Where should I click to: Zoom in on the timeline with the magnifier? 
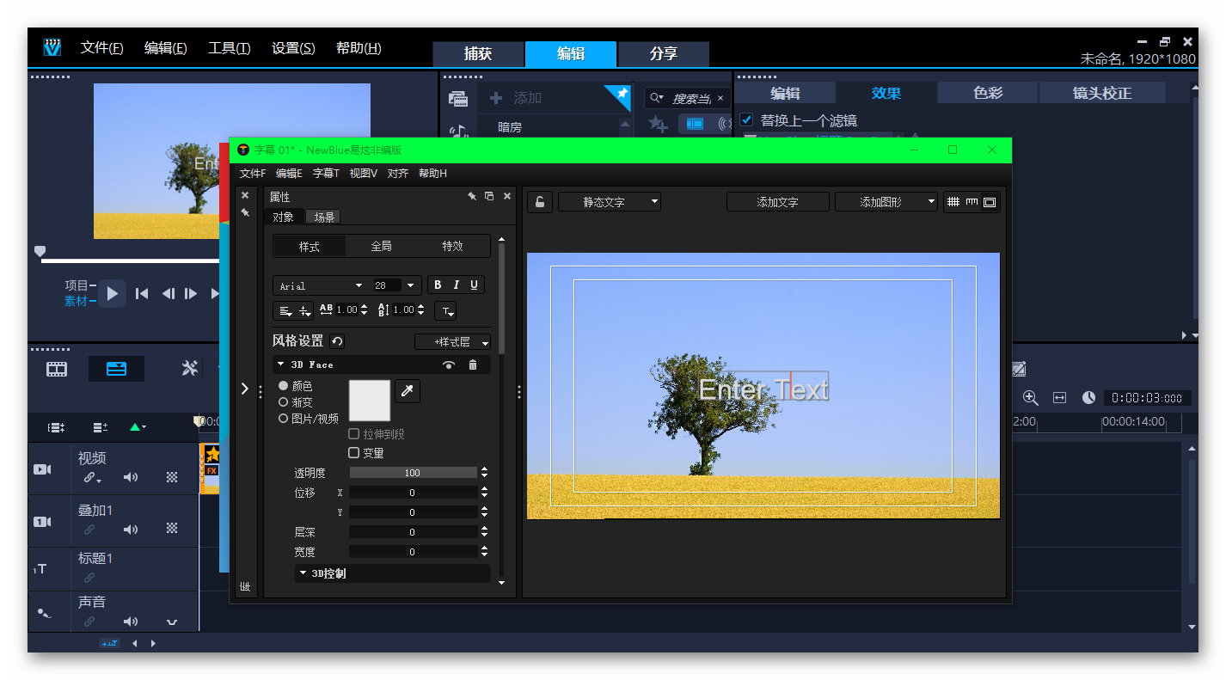click(1031, 398)
